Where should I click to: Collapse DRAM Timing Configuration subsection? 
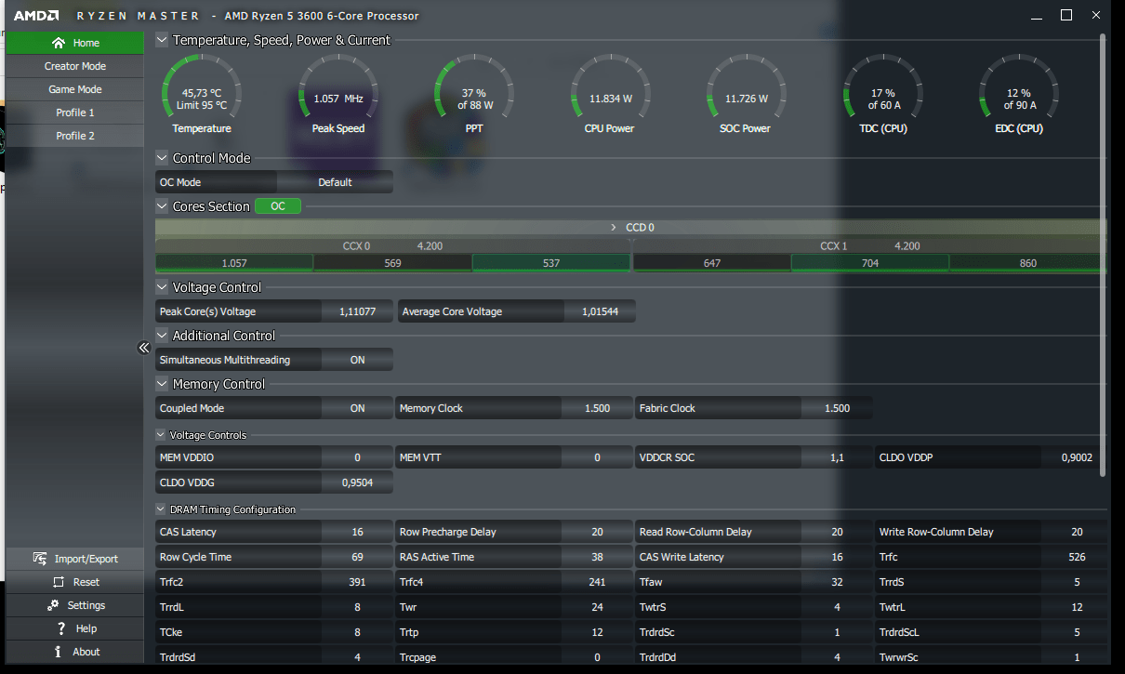[x=161, y=509]
